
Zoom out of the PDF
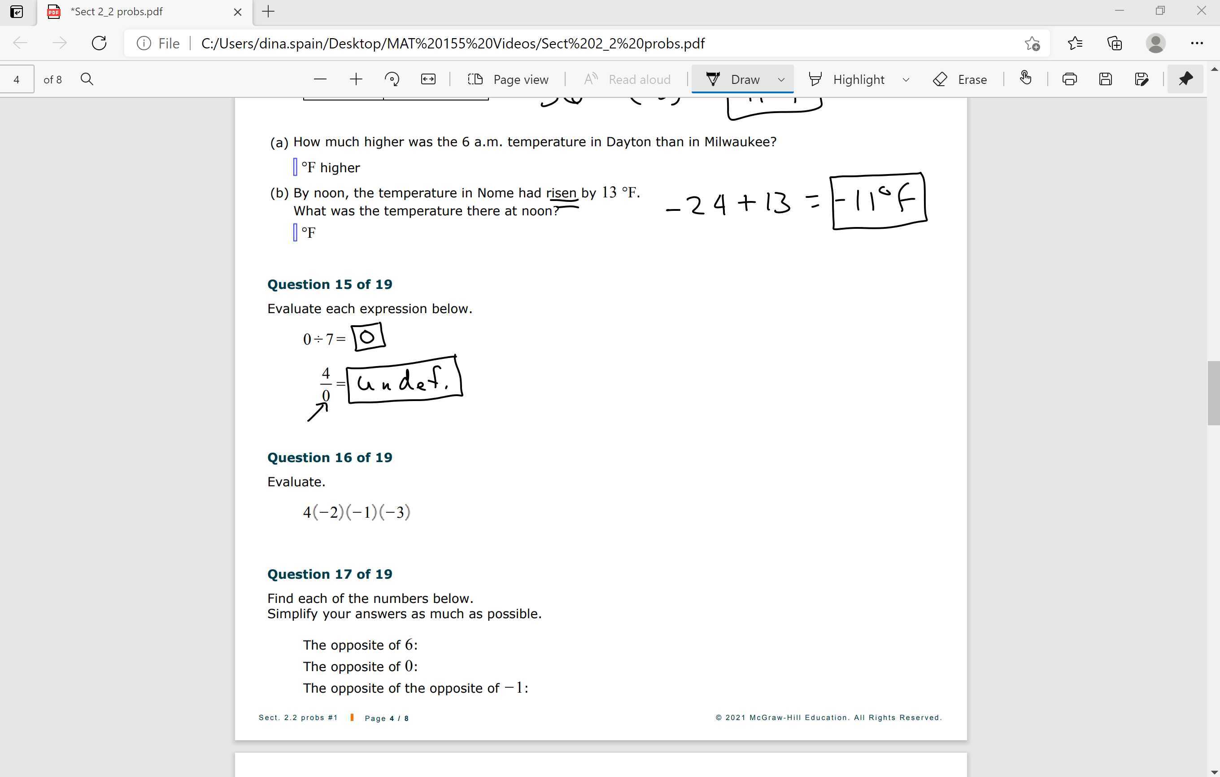[x=320, y=79]
